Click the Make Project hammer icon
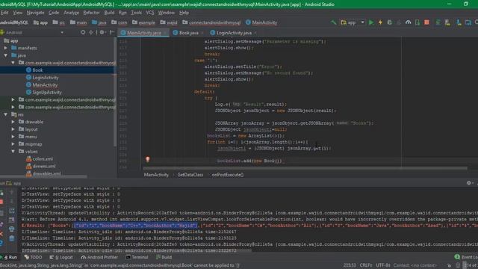 tap(334, 22)
